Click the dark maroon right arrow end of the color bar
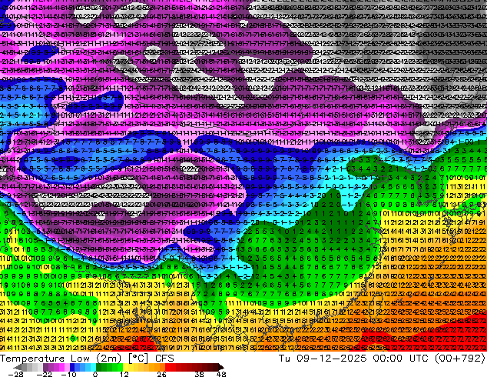 [x=220, y=367]
